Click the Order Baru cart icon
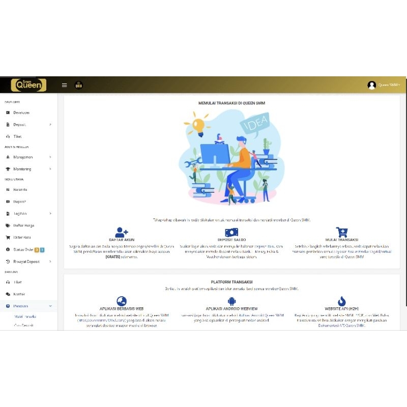 8,237
